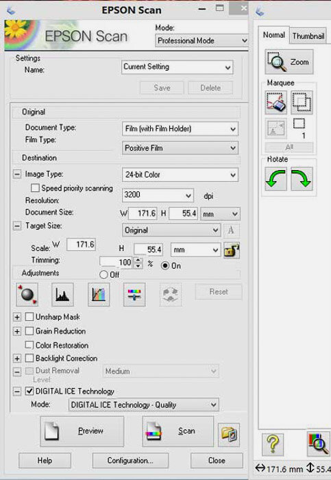This screenshot has width=331, height=480.
Task: Click the delete marquee eraser icon
Action: 276,102
